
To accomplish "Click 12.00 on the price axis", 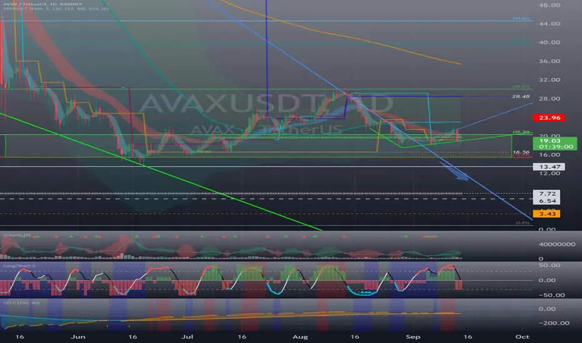I will tap(550, 173).
